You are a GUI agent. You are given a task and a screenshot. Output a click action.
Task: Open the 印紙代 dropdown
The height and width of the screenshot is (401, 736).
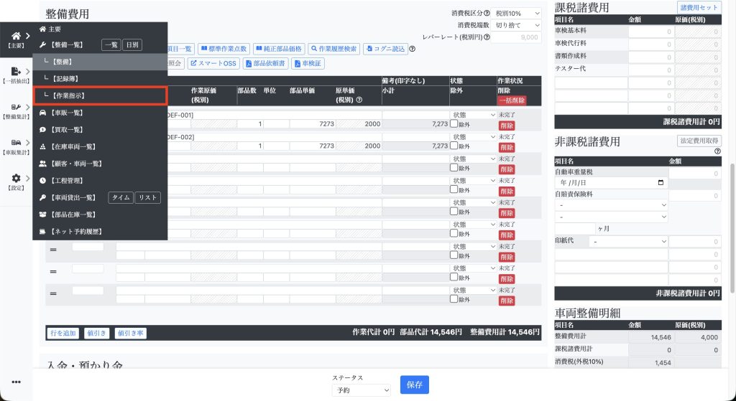[x=628, y=242]
